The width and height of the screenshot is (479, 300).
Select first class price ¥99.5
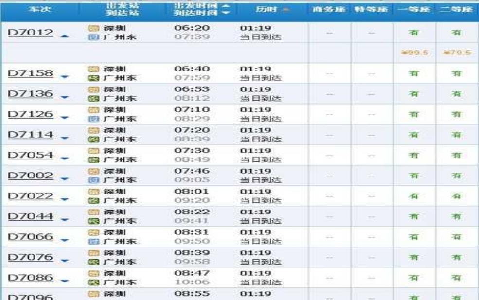[x=414, y=53]
